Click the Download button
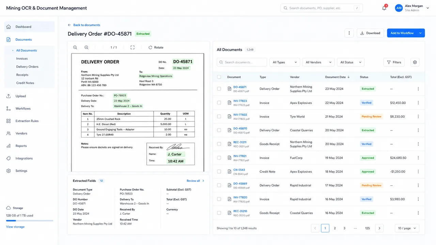The image size is (436, 245). [370, 33]
